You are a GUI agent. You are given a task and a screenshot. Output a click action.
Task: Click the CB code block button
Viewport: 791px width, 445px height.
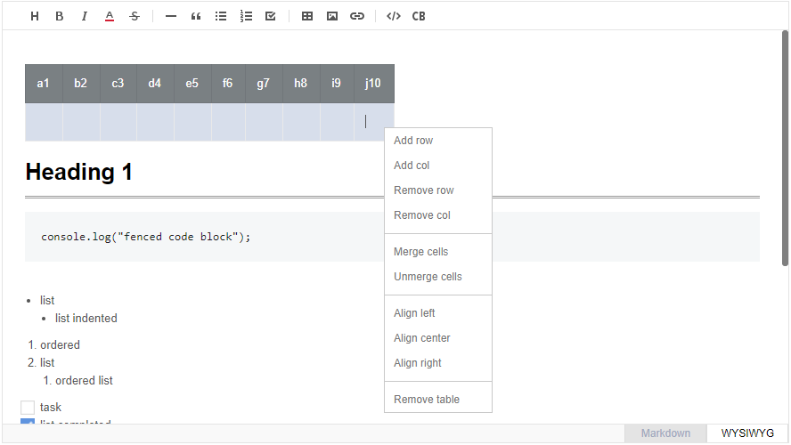(x=419, y=16)
